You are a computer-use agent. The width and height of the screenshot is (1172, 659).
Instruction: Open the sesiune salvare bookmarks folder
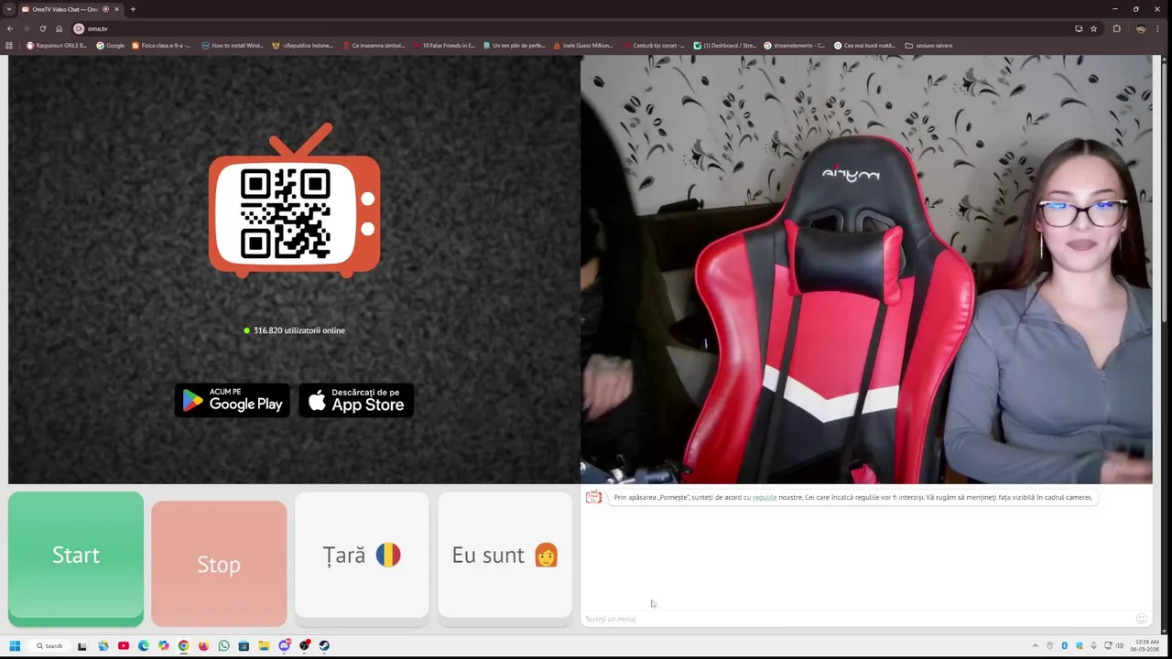click(928, 45)
